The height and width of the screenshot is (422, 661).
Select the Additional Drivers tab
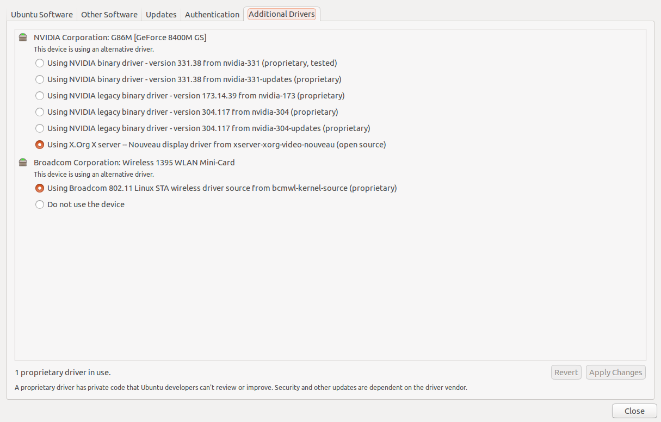282,14
